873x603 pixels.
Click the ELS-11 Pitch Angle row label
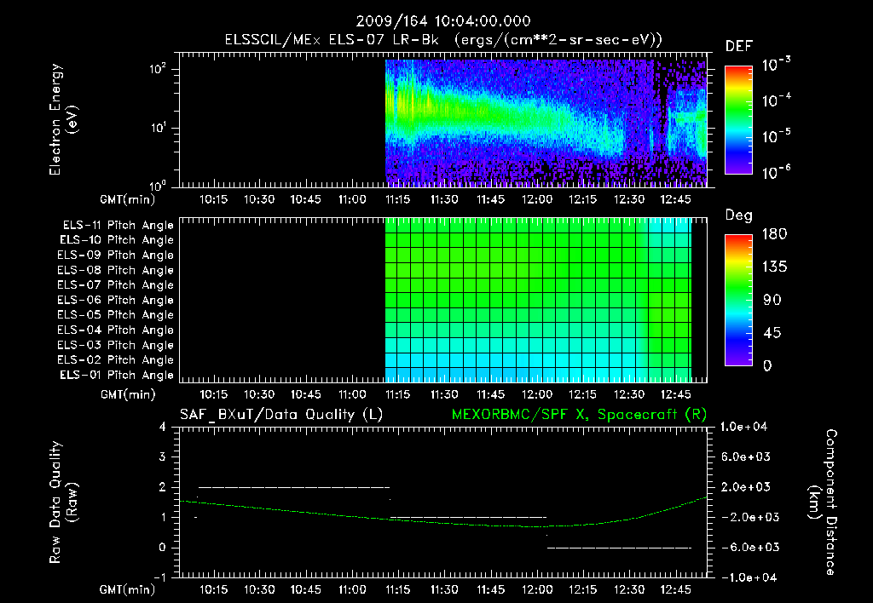pyautogui.click(x=118, y=226)
